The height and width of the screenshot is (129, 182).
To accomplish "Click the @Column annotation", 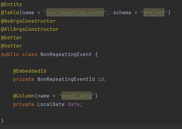I will coord(23,96).
